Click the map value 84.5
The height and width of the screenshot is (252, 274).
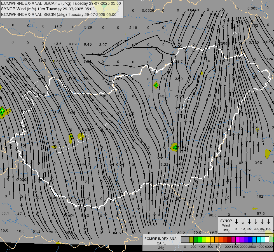tap(117, 233)
